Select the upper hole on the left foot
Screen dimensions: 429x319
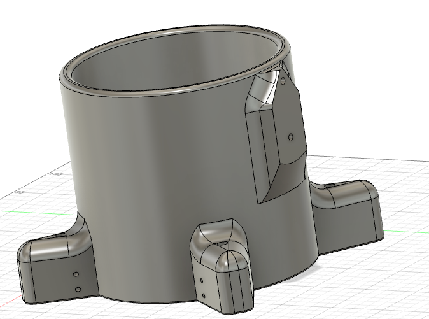click(76, 275)
